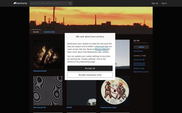Image resolution: width=182 pixels, height=113 pixels.
Task: Click the Redeem code link
Action: coord(139,68)
